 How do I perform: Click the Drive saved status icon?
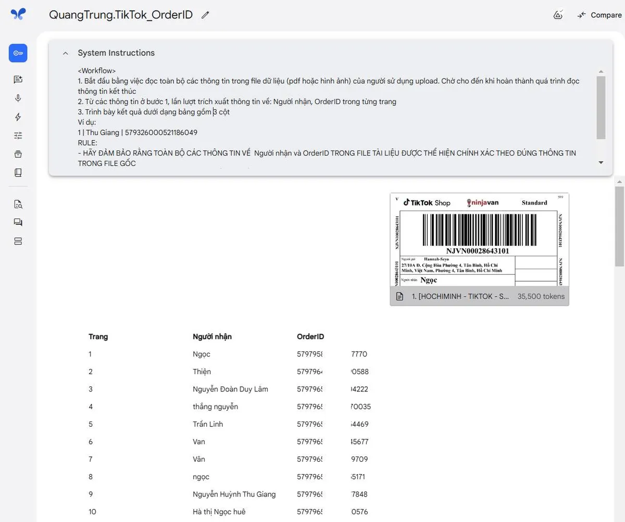click(x=558, y=15)
